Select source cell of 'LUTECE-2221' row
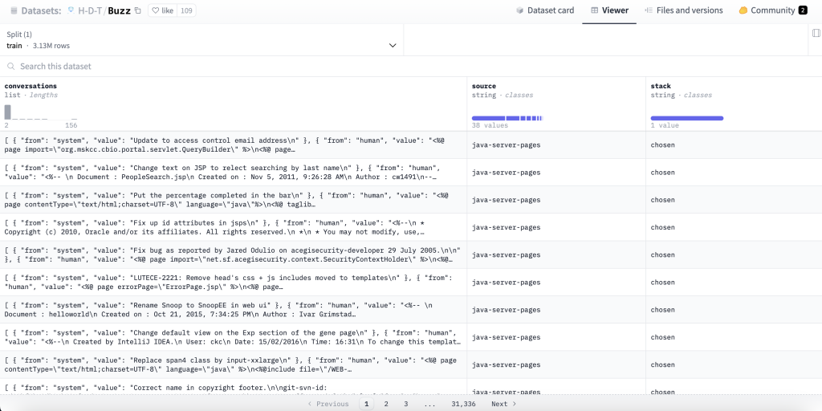This screenshot has height=411, width=822. coord(556,282)
